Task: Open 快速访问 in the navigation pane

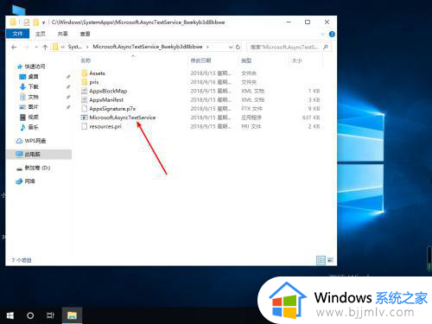Action: (35, 67)
